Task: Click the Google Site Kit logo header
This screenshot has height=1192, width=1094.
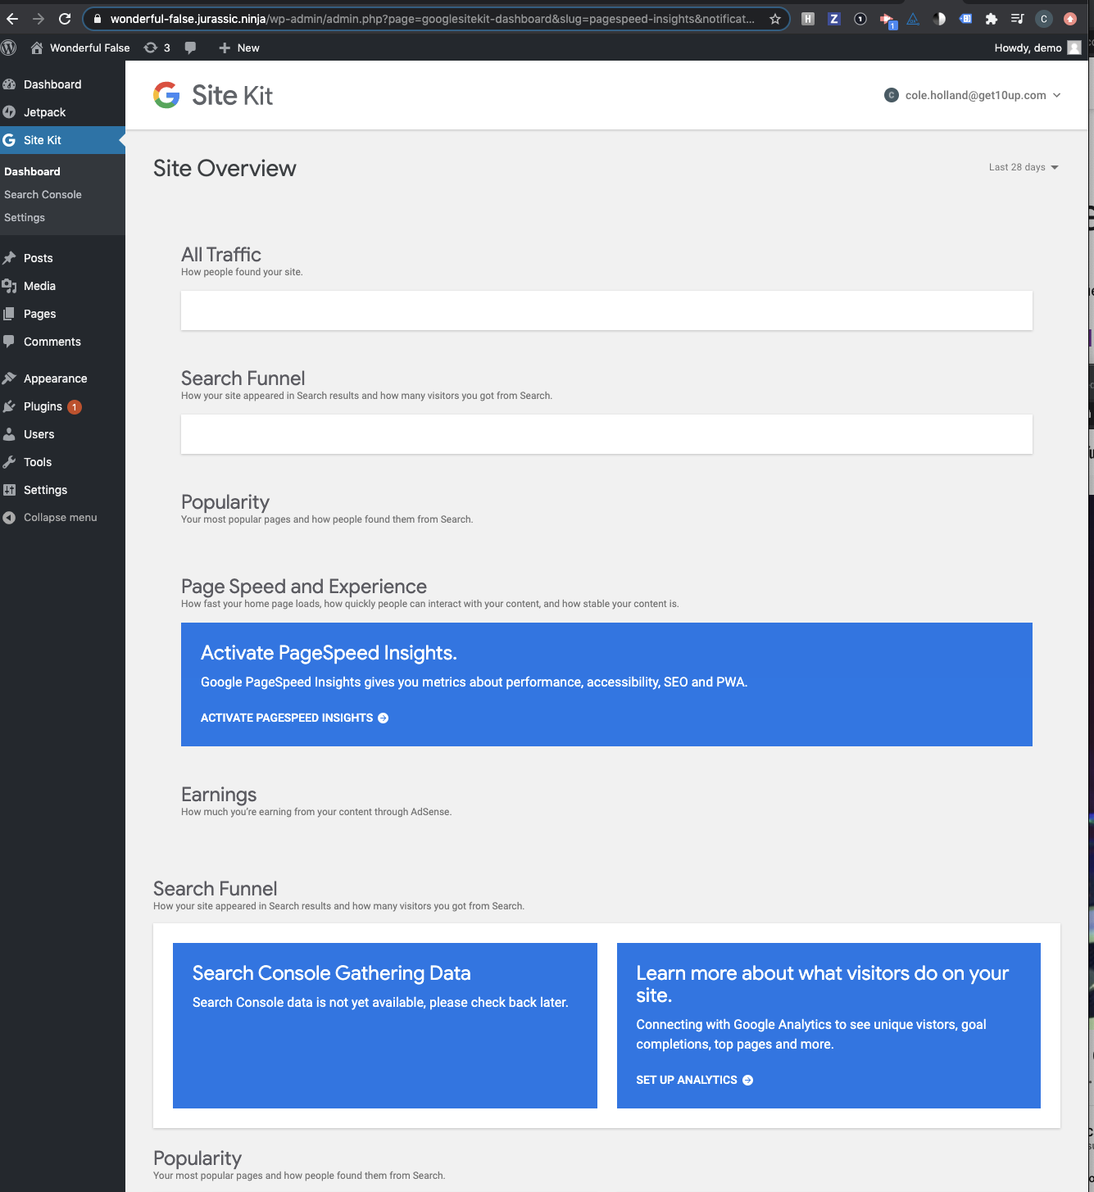Action: tap(212, 95)
